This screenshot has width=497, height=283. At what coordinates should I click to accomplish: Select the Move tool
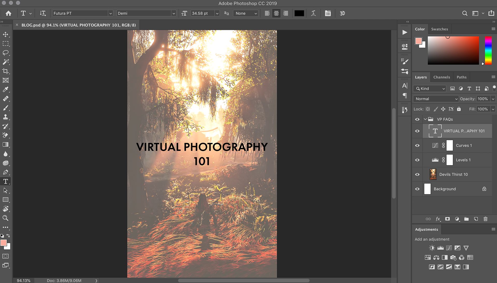(5, 34)
